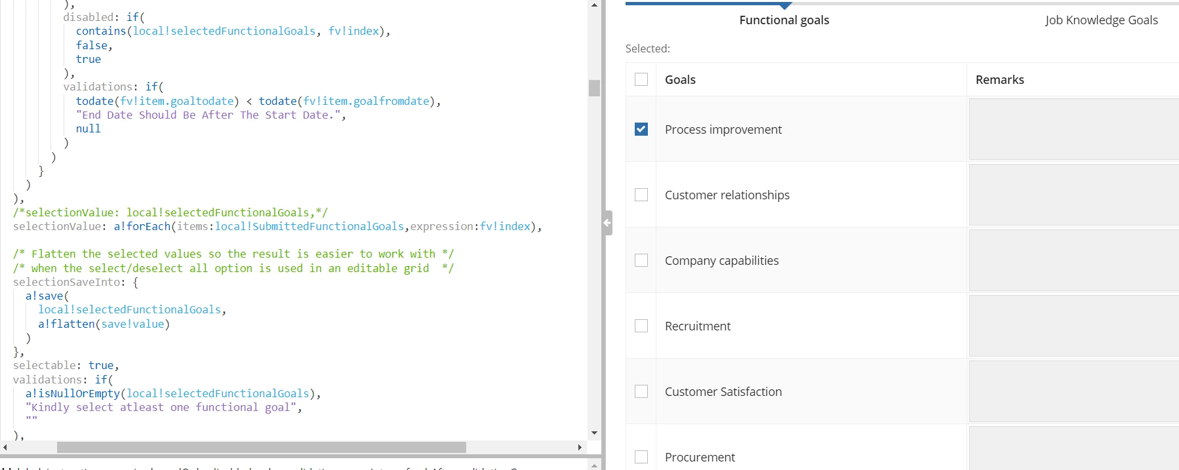The width and height of the screenshot is (1179, 470).
Task: Click the 'a!save(' code line
Action: (47, 296)
